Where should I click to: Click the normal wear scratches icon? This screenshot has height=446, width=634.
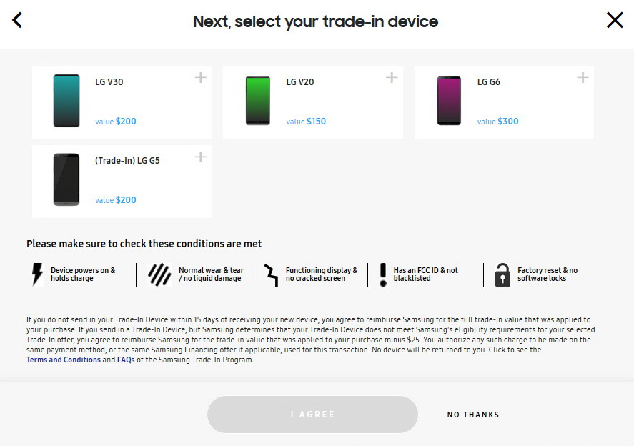click(x=159, y=274)
